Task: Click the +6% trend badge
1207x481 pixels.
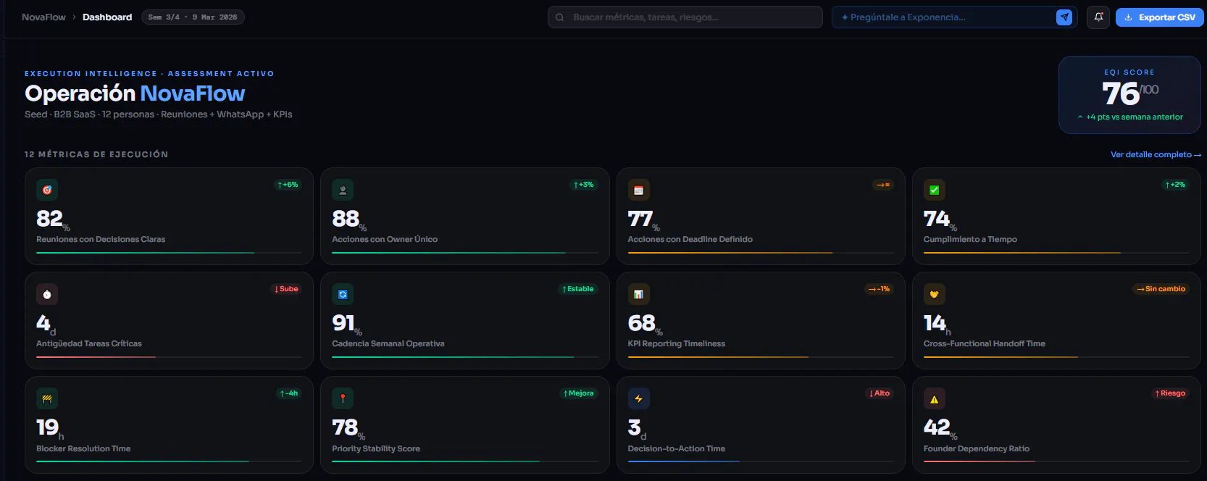Action: (x=288, y=185)
